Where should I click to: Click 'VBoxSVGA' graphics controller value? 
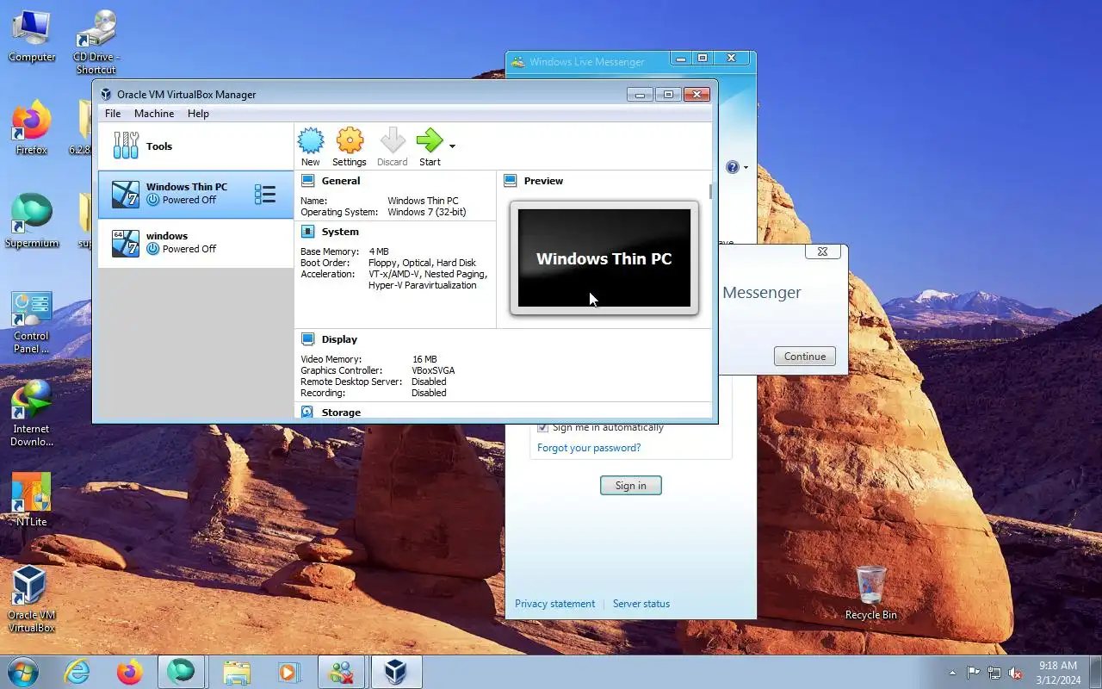tap(433, 370)
